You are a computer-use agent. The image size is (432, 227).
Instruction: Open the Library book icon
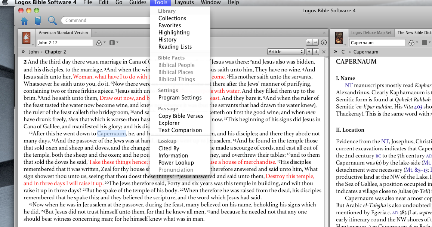tap(38, 21)
